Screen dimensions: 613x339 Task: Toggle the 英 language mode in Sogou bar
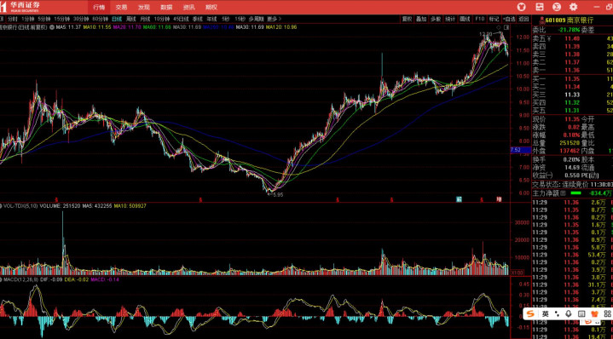[545, 313]
